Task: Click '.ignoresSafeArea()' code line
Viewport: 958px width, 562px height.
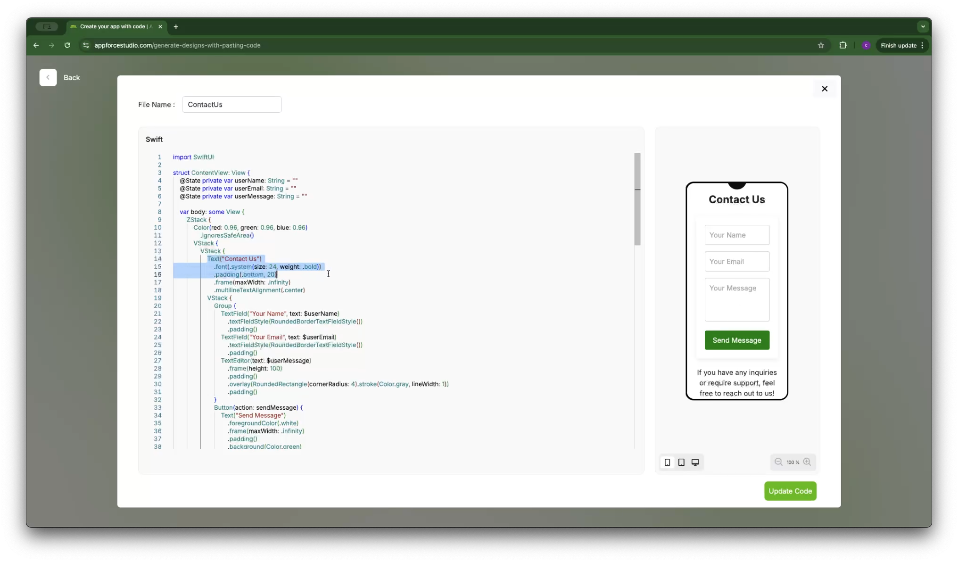Action: pyautogui.click(x=227, y=235)
